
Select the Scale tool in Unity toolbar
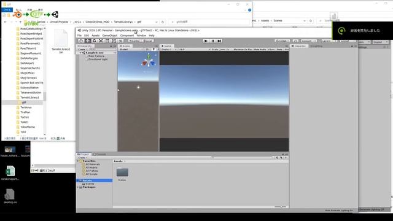[x=101, y=41]
